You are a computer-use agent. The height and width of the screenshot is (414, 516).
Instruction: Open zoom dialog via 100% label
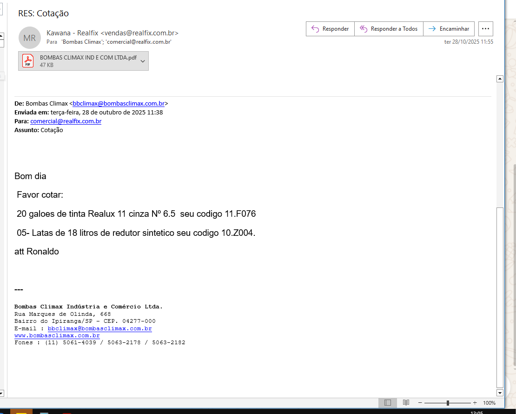[489, 403]
